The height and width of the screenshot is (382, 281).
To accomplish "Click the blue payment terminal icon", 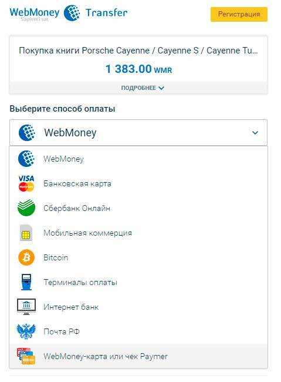I will tap(26, 282).
